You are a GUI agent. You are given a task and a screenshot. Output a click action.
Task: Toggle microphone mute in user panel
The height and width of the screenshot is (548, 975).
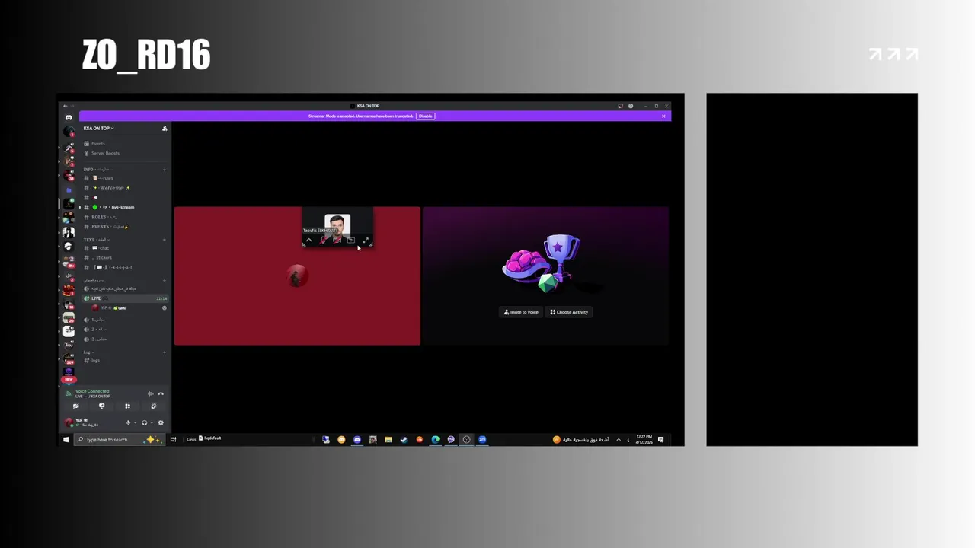point(128,422)
